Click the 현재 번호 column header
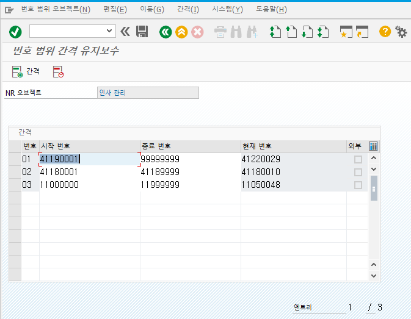 (294, 146)
